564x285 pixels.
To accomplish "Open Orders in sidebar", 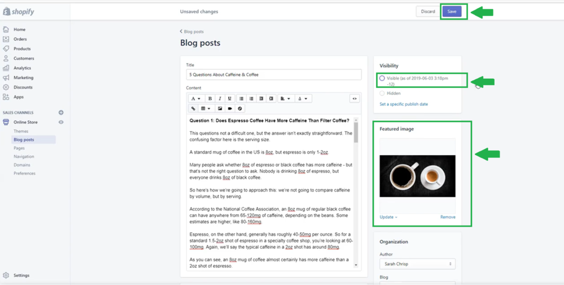I will pyautogui.click(x=20, y=39).
